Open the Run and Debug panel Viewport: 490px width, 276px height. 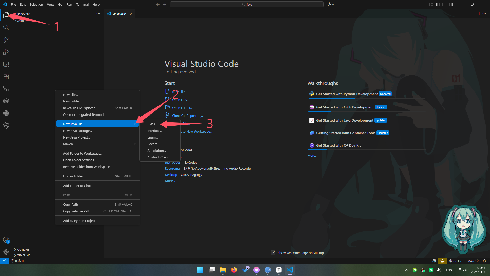click(6, 52)
